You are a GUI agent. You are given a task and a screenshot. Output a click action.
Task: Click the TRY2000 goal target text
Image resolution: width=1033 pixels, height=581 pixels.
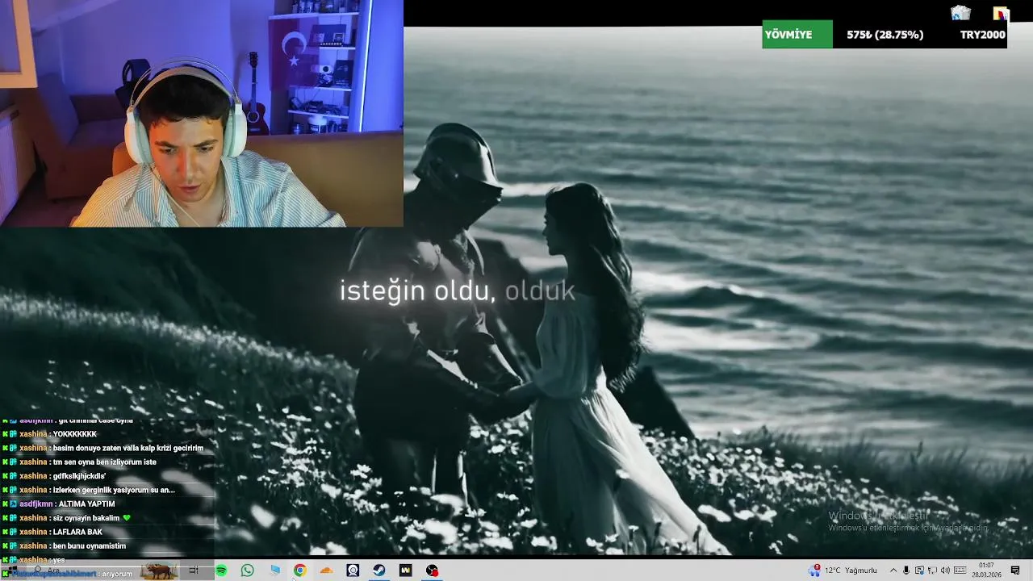point(982,35)
